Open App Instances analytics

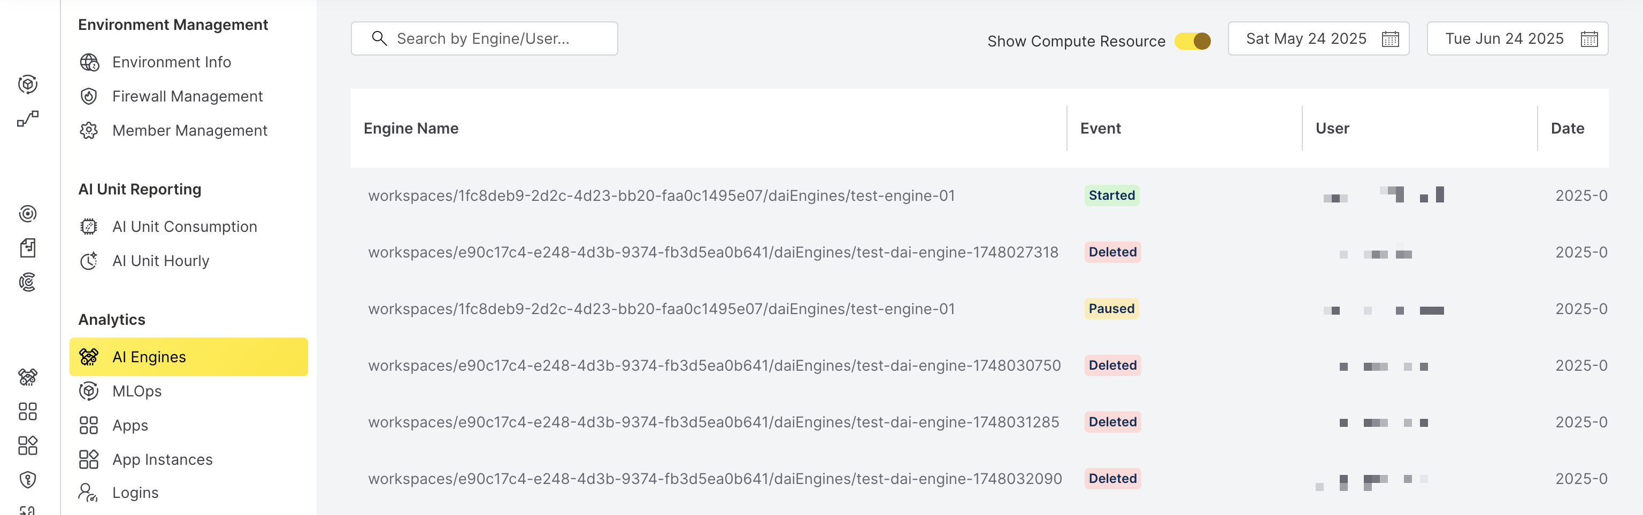(x=162, y=459)
